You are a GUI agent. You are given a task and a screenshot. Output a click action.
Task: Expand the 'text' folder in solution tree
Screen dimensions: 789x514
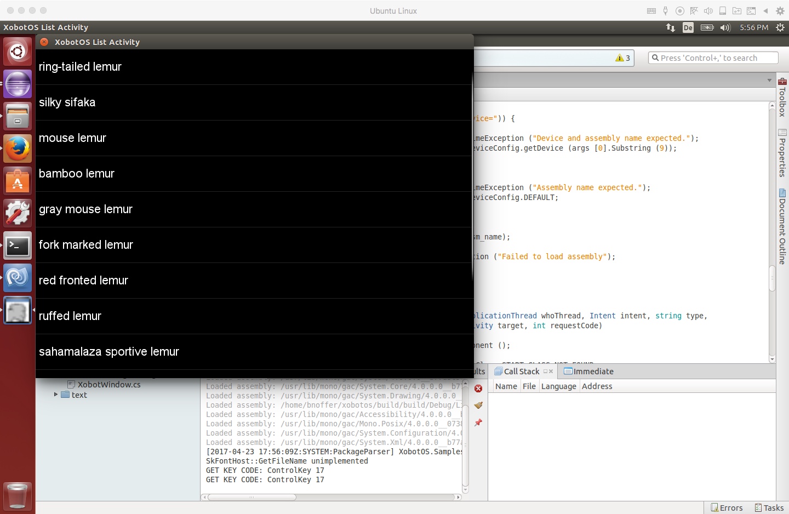tap(56, 395)
